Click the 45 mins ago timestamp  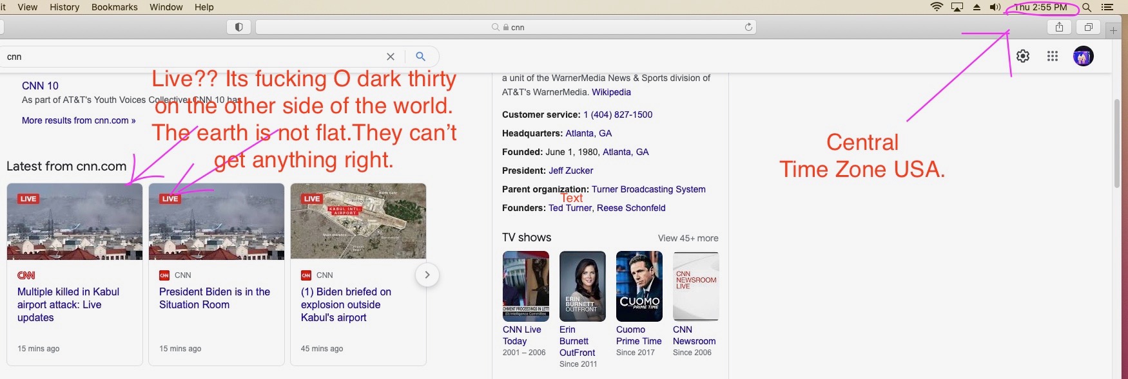322,349
